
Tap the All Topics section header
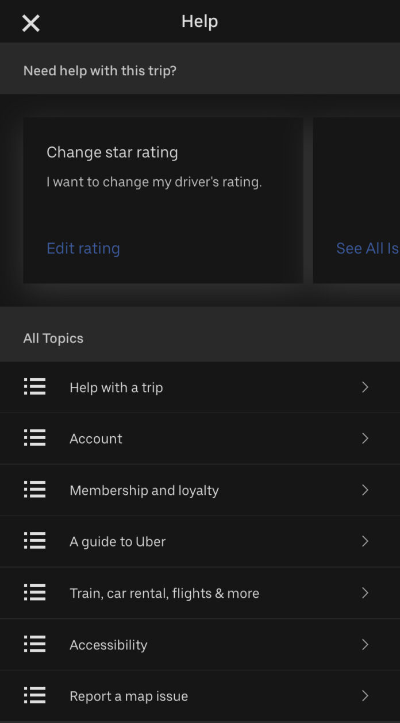pos(53,338)
